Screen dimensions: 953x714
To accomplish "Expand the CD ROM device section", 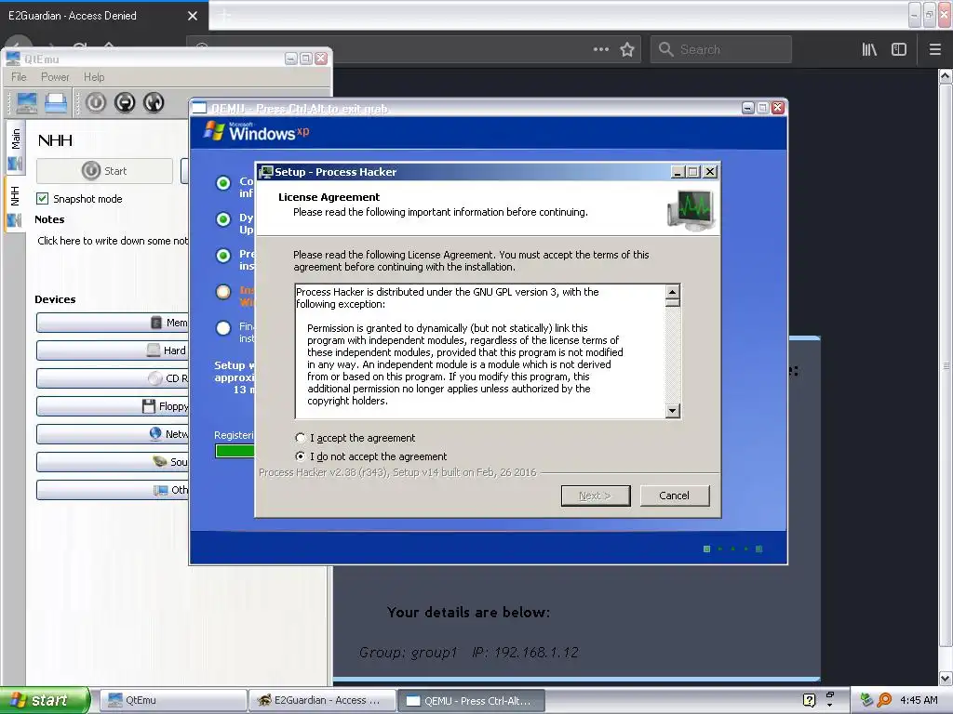I will (113, 378).
